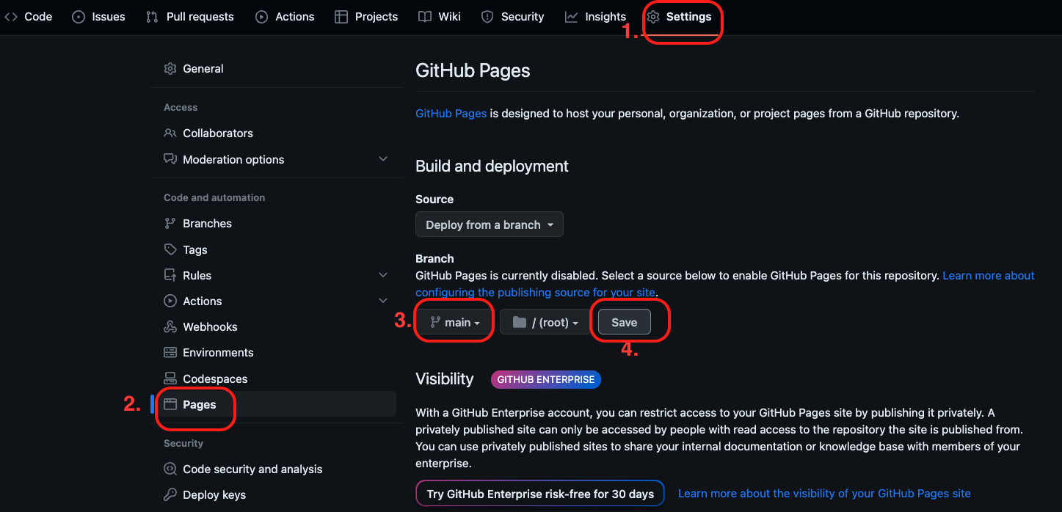This screenshot has width=1062, height=512.
Task: Open the main branch selector dropdown
Action: [455, 322]
